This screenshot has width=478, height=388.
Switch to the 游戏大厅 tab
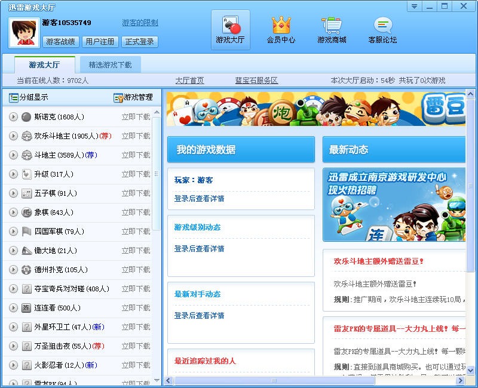[44, 64]
